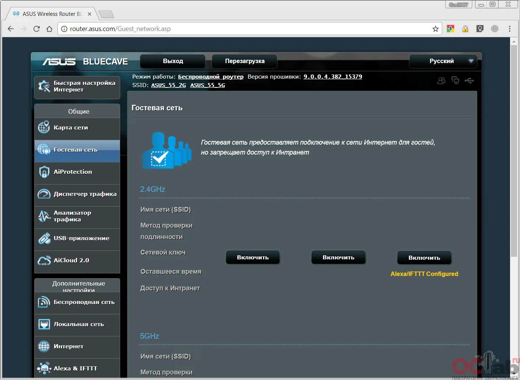Click the Internet (WAN) globe icon
The image size is (520, 380).
click(44, 346)
